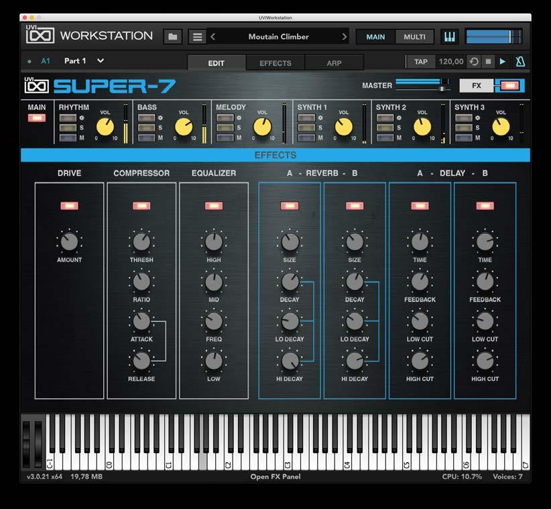Screen dimensions: 551x509
Task: Solo the Bass channel
Action: pyautogui.click(x=147, y=127)
